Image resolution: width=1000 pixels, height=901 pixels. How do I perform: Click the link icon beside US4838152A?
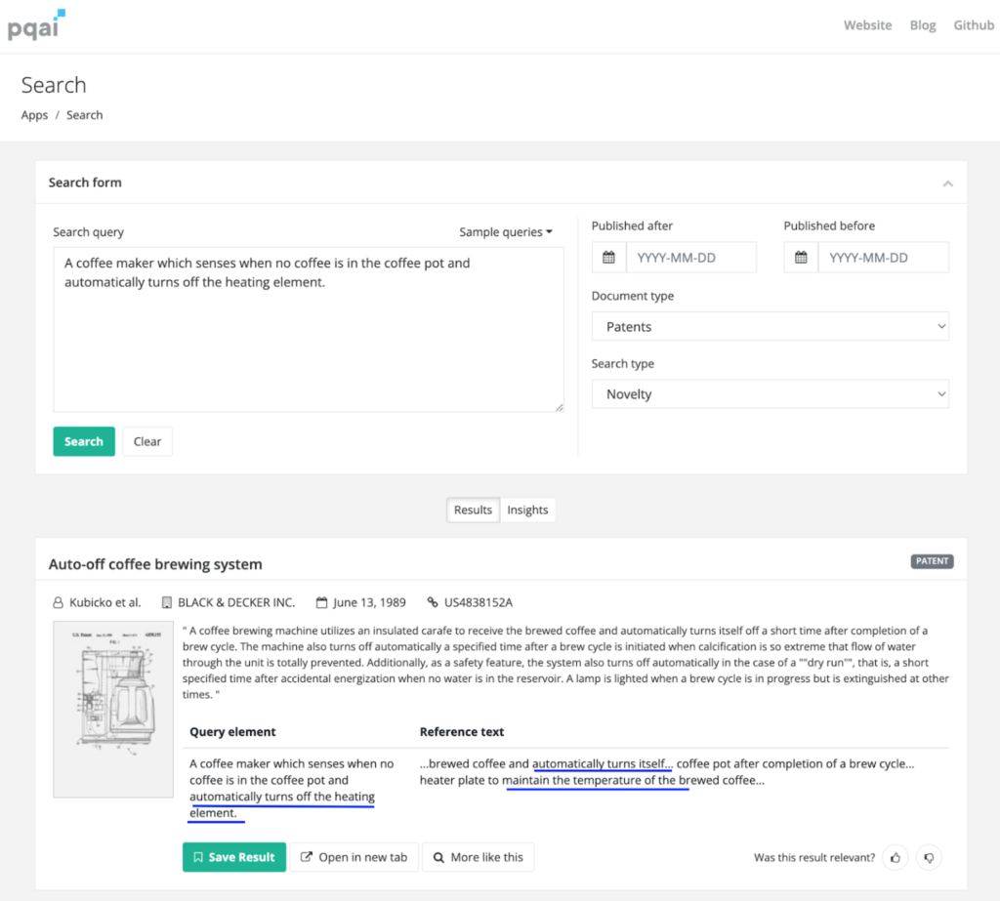pos(433,602)
